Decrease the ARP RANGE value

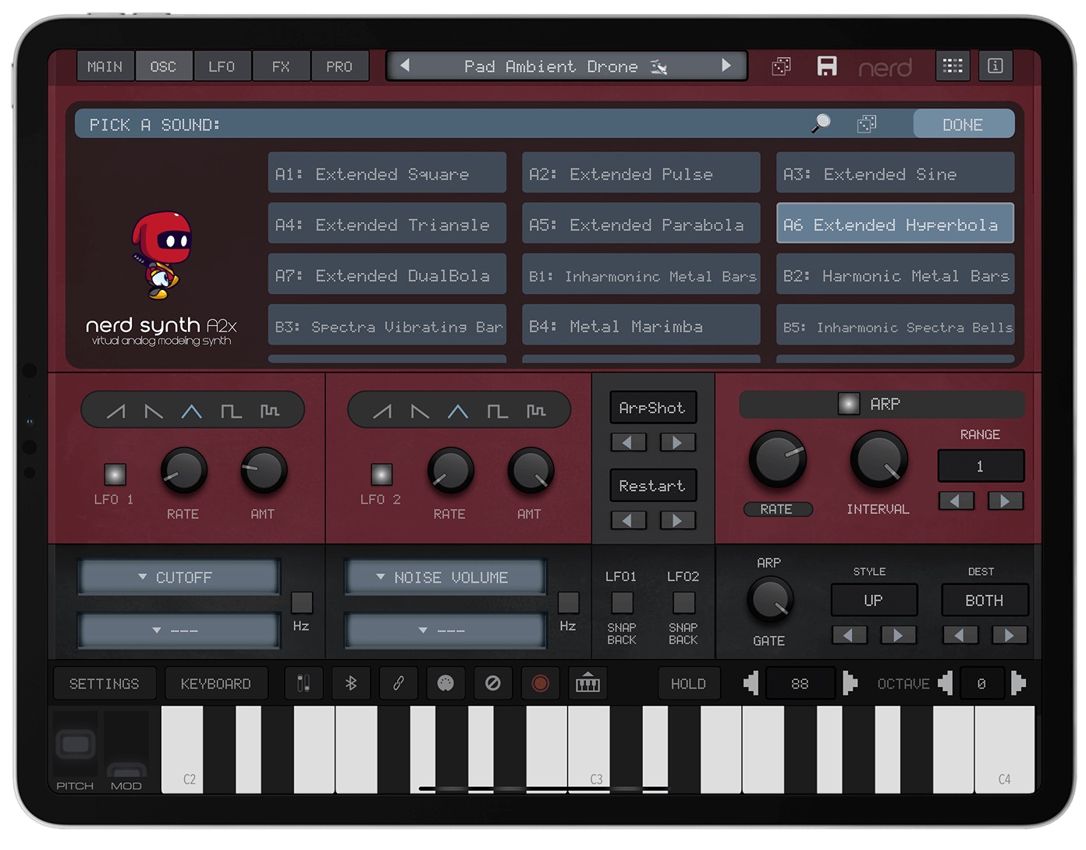(956, 501)
